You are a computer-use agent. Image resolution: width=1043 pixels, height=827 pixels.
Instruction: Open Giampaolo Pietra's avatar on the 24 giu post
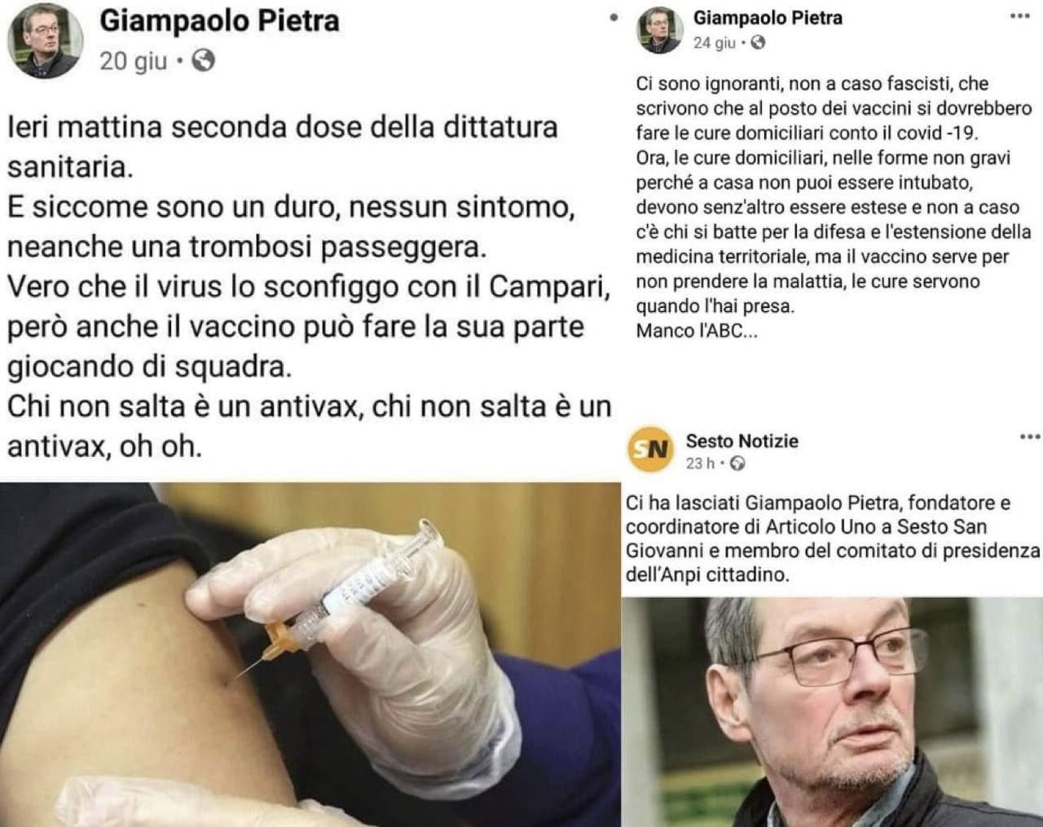click(658, 29)
